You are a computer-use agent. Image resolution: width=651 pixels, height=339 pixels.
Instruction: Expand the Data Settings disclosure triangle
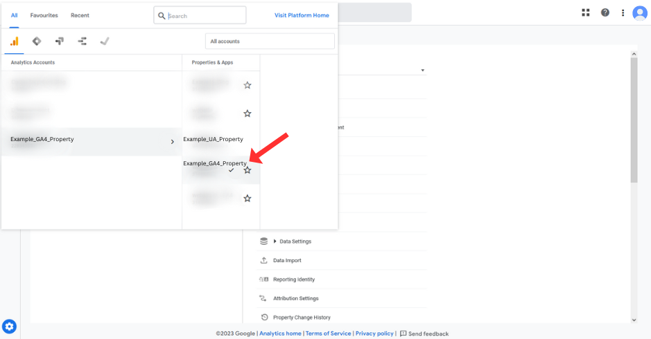[x=275, y=241]
